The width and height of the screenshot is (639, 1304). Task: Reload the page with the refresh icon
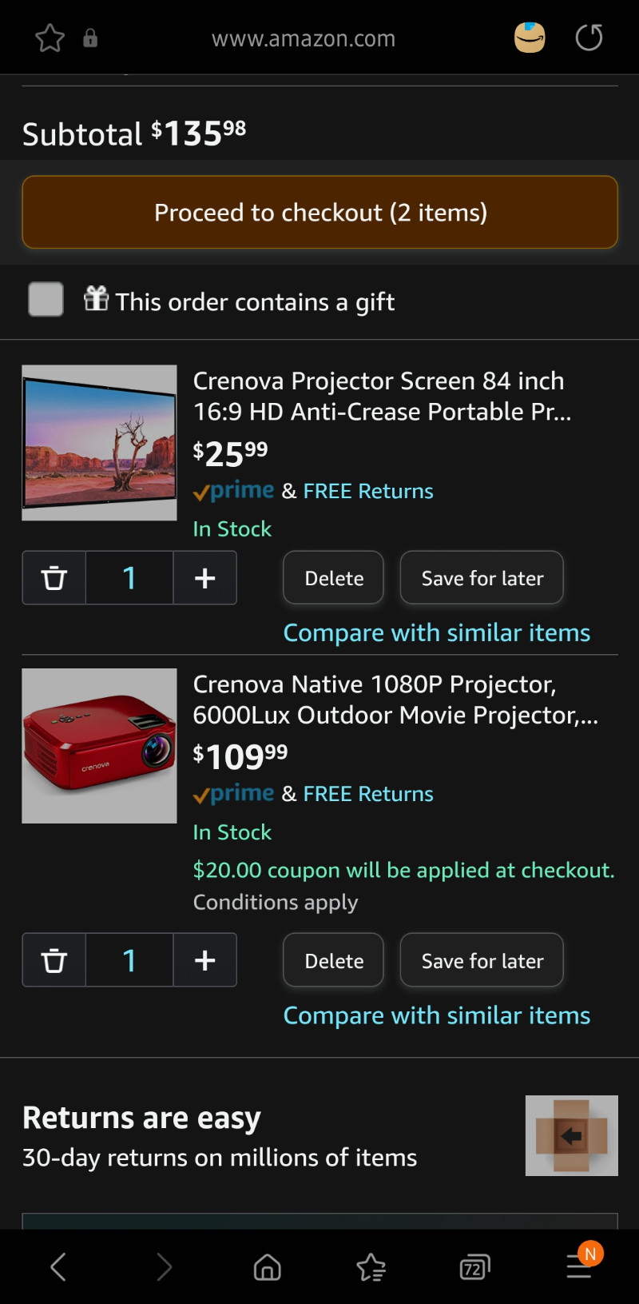(589, 38)
